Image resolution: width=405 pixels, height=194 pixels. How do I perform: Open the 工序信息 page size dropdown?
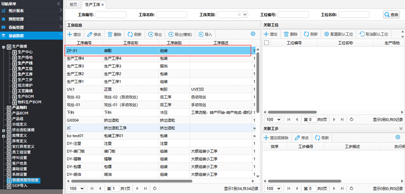click(76, 188)
